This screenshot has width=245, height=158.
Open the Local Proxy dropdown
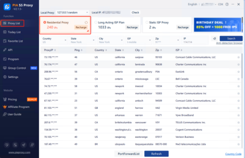[72, 12]
